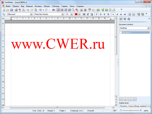Show more standard toolbar buttons chevron
Screen dimensions: 152x114
(121, 9)
